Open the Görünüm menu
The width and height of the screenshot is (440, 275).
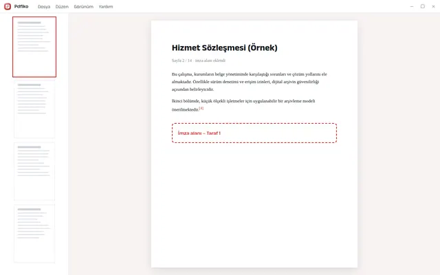click(x=83, y=7)
